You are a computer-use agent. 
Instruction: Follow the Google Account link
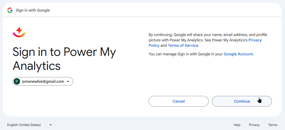coord(238,54)
